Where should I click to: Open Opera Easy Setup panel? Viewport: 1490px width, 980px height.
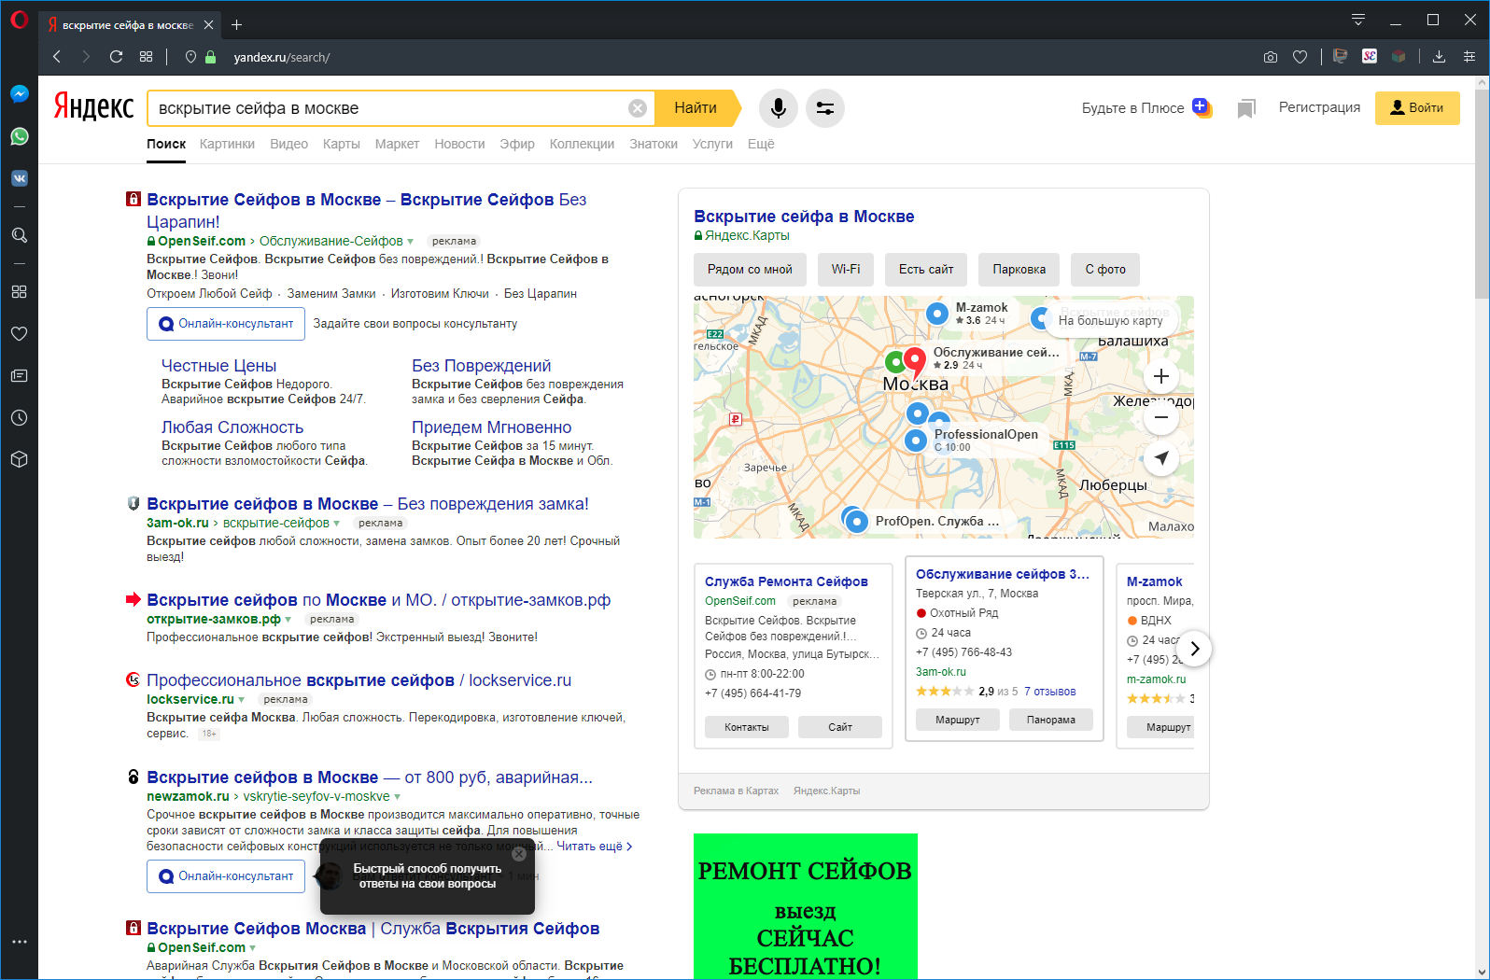tap(1469, 57)
